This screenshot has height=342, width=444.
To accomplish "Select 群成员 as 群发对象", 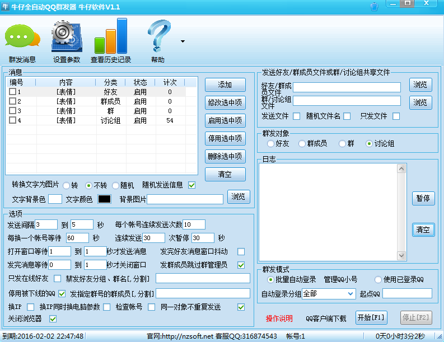I will pos(302,144).
